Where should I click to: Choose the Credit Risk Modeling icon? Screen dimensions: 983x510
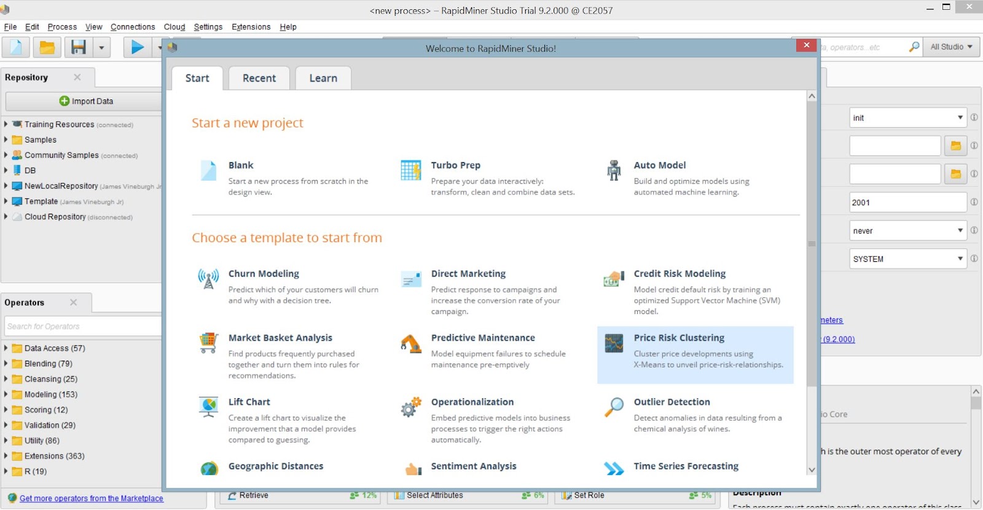pos(614,279)
